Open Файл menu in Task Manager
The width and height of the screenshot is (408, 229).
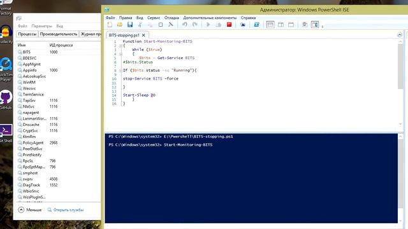(x=22, y=26)
